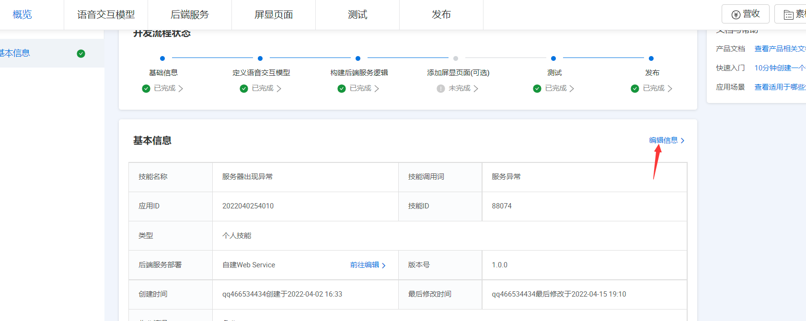Image resolution: width=806 pixels, height=321 pixels.
Task: Click the 定义语音交互模型 step dot
Action: 260,58
